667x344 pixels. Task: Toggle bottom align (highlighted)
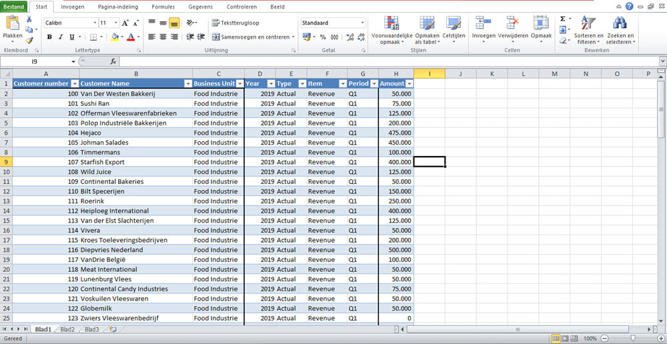coord(173,23)
